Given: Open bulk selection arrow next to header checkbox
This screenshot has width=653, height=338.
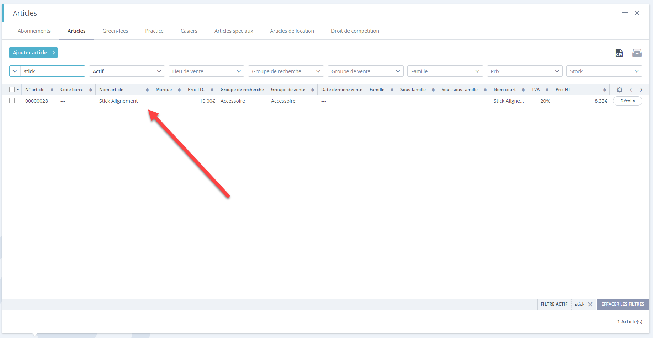Looking at the screenshot, I should pyautogui.click(x=18, y=90).
